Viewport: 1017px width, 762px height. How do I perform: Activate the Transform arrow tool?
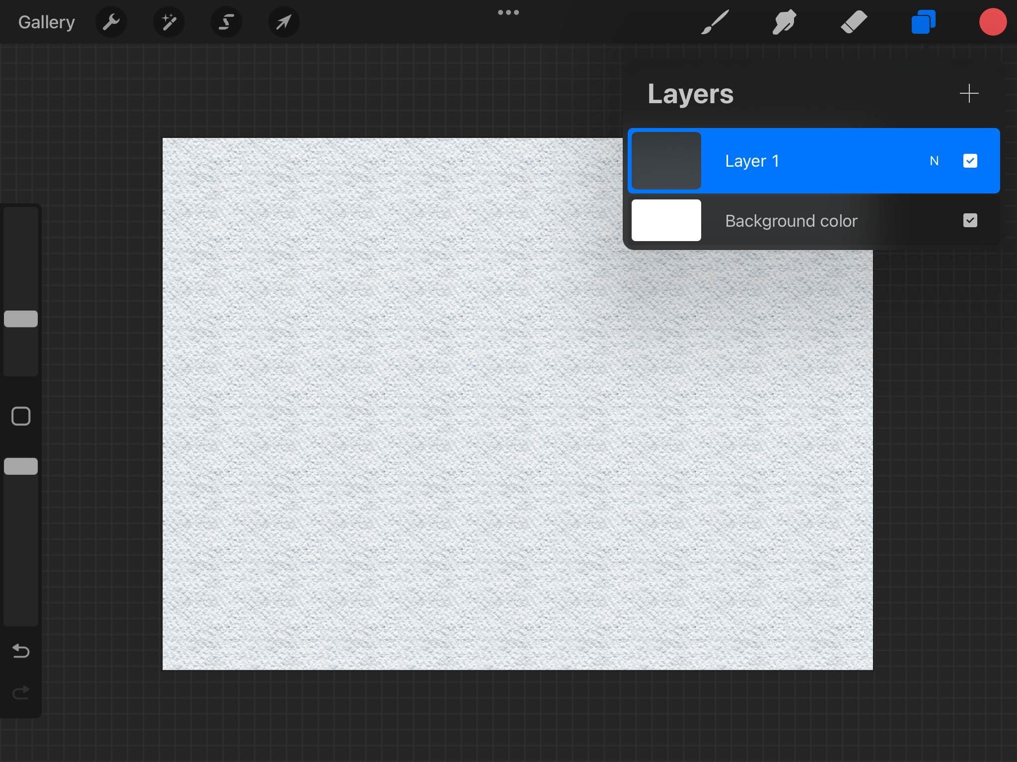click(284, 22)
